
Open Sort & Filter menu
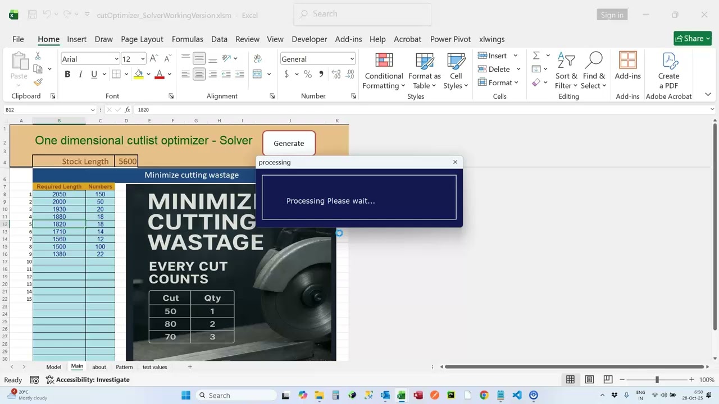pyautogui.click(x=566, y=71)
